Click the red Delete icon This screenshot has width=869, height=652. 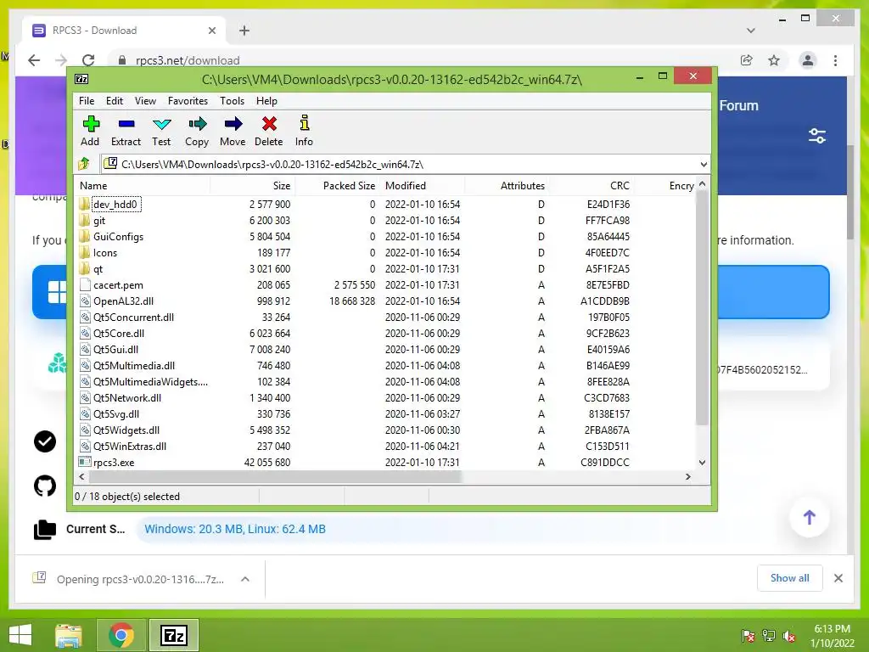click(269, 124)
